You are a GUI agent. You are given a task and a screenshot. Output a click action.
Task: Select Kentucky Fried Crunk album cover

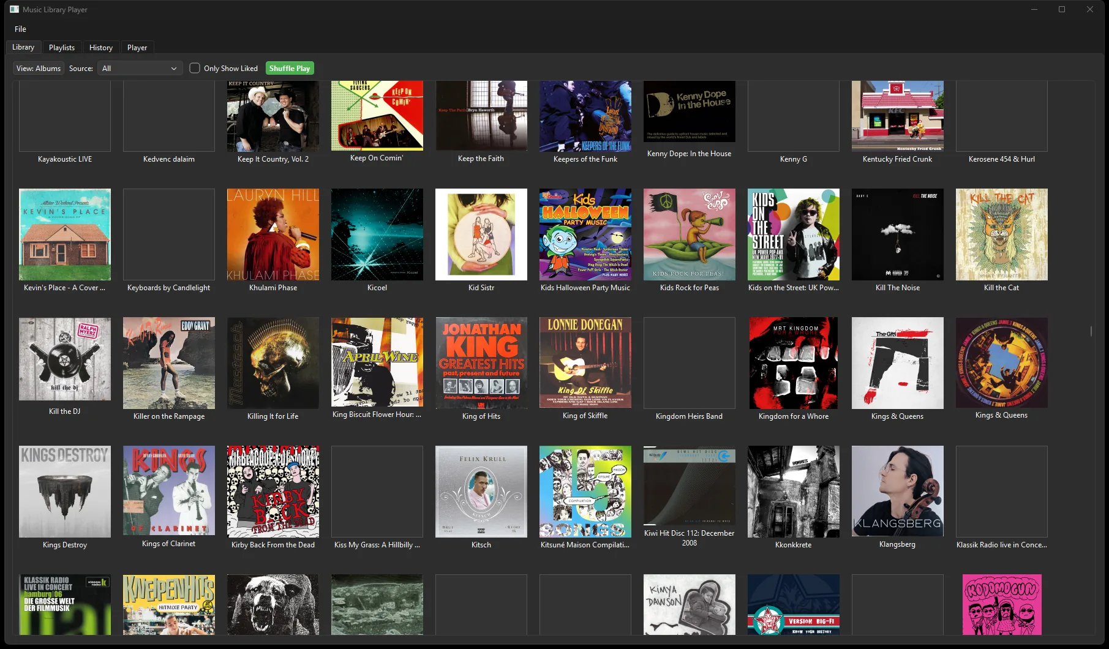pos(898,116)
